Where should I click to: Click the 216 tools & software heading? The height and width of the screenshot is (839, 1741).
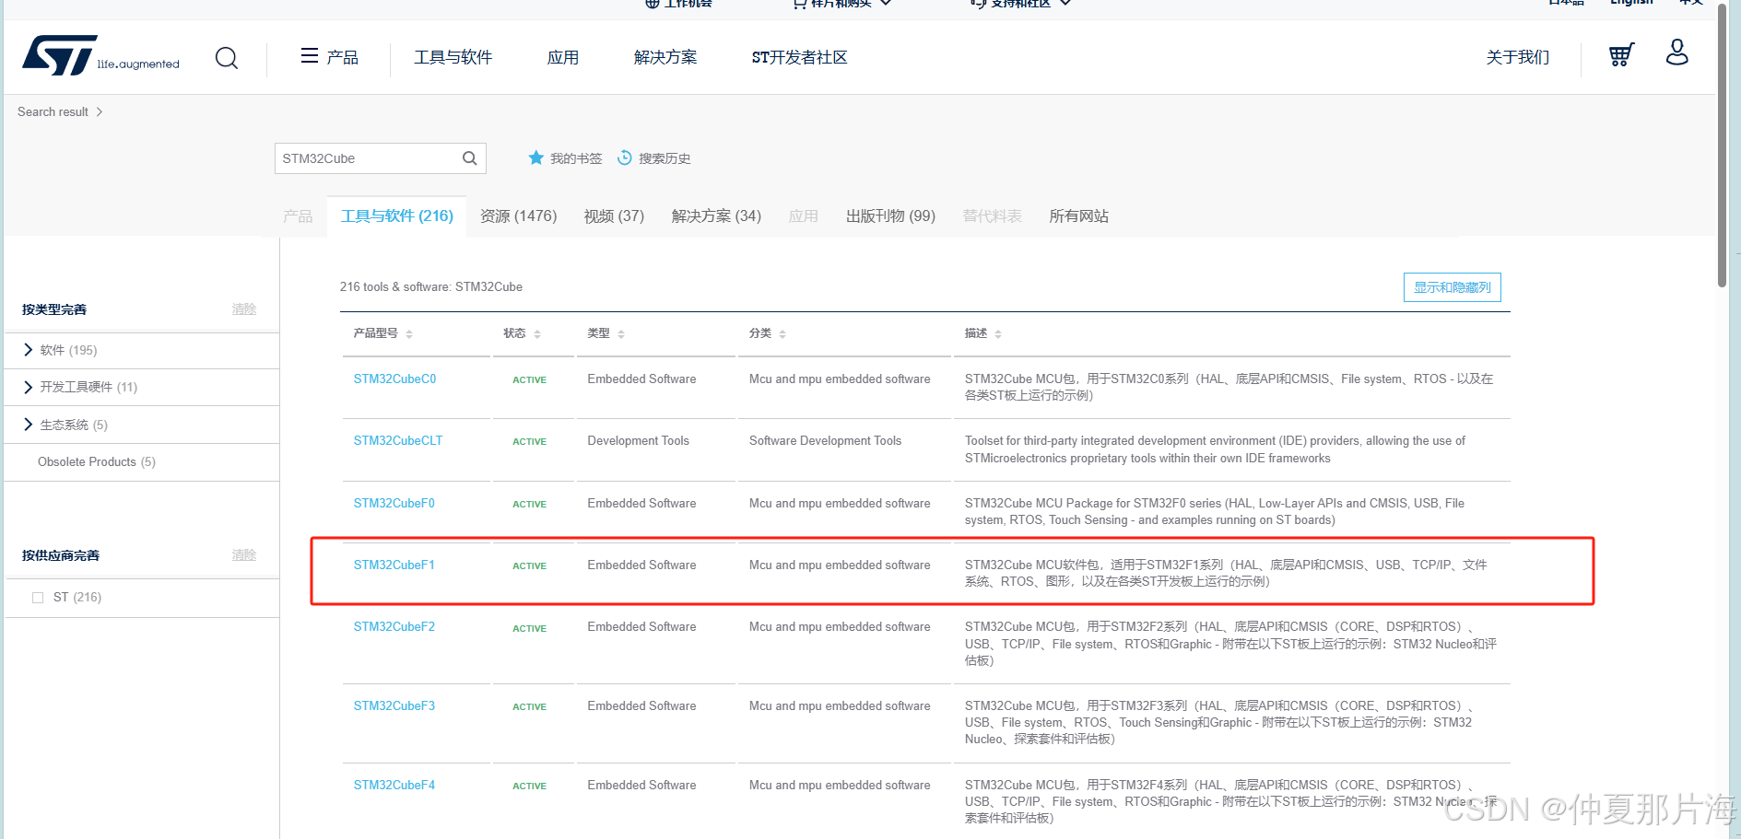[x=430, y=287]
